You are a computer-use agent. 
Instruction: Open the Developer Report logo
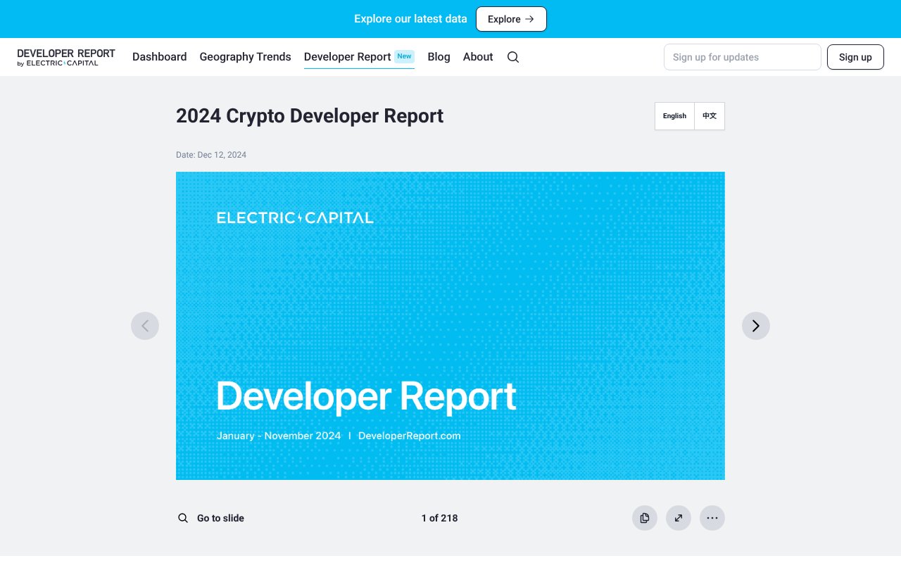(x=66, y=57)
